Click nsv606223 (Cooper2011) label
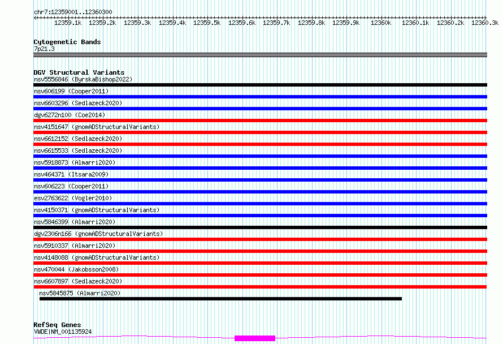 coord(71,186)
